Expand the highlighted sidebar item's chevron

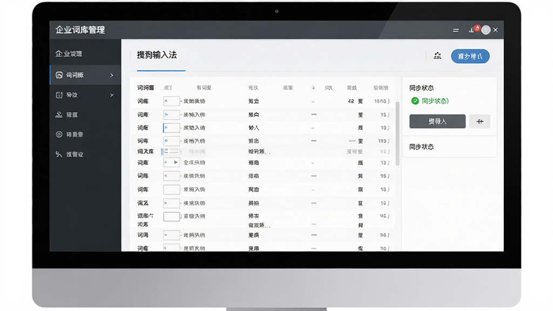[x=112, y=75]
